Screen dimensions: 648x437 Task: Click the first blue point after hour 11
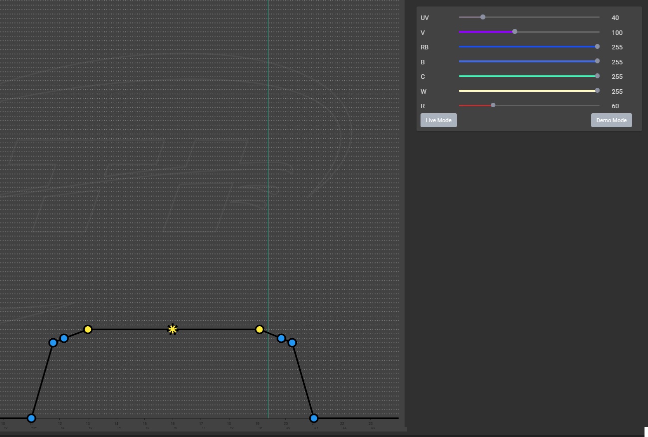pos(53,343)
